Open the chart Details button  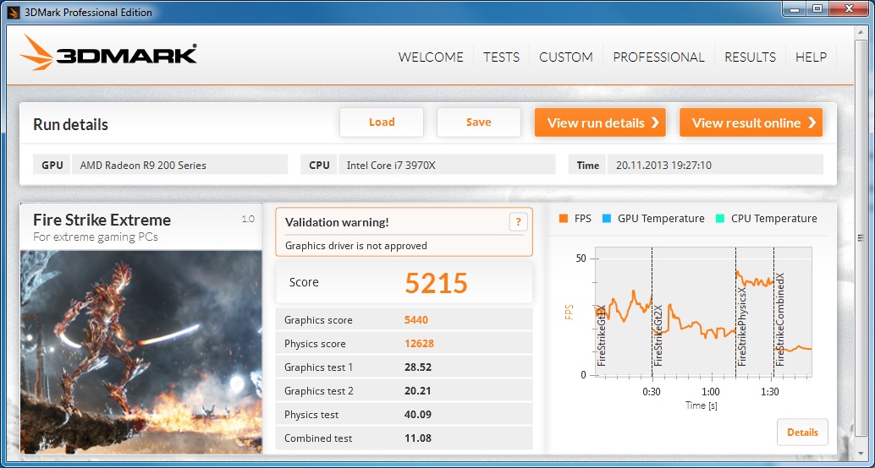point(802,433)
